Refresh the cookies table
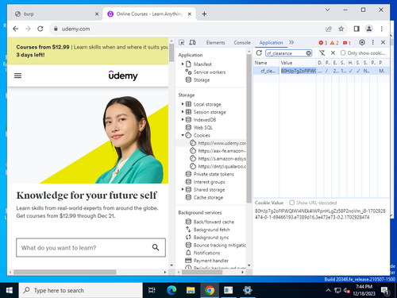This screenshot has width=397, height=298. pos(259,53)
